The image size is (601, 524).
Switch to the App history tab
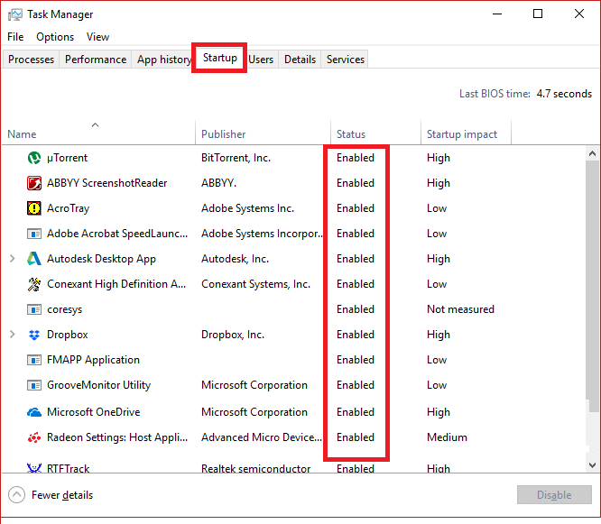point(163,60)
